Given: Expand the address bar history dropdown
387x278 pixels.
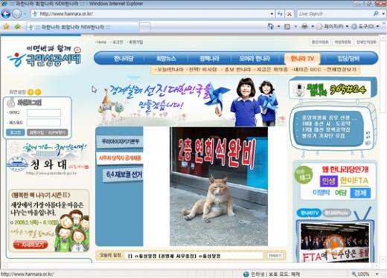Looking at the screenshot, I should (272, 14).
